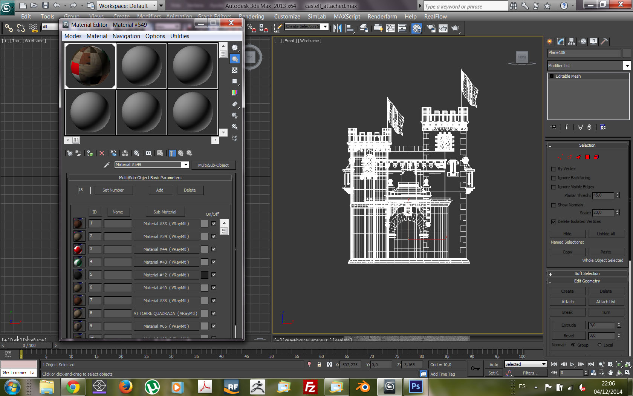Uncheck On/Off box for Material #44

pos(214,249)
